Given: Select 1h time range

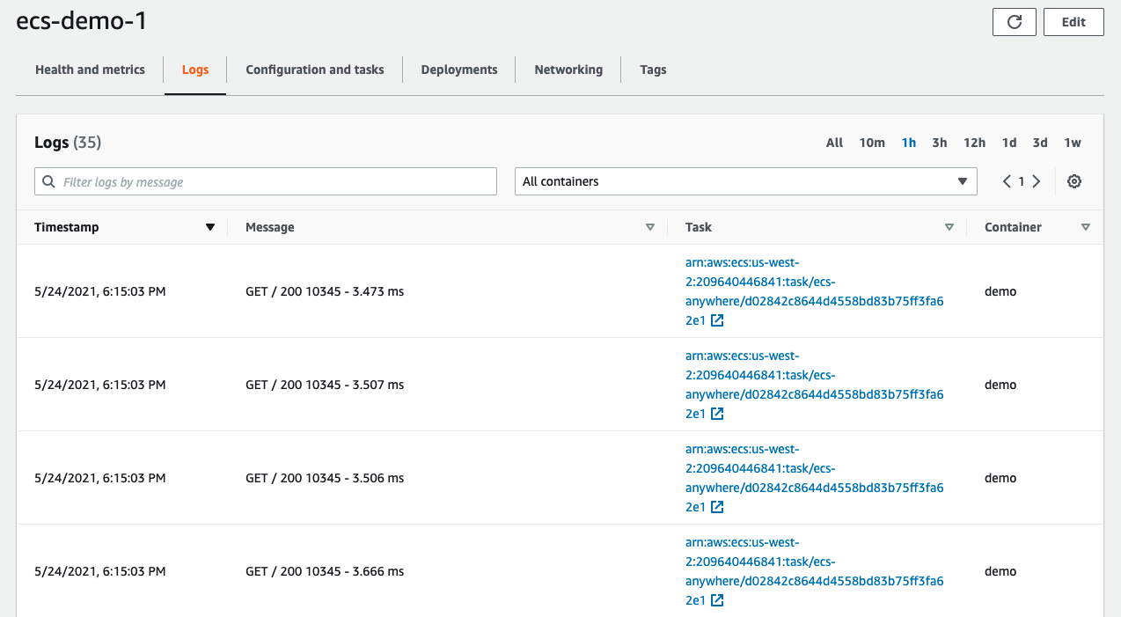Looking at the screenshot, I should (909, 143).
